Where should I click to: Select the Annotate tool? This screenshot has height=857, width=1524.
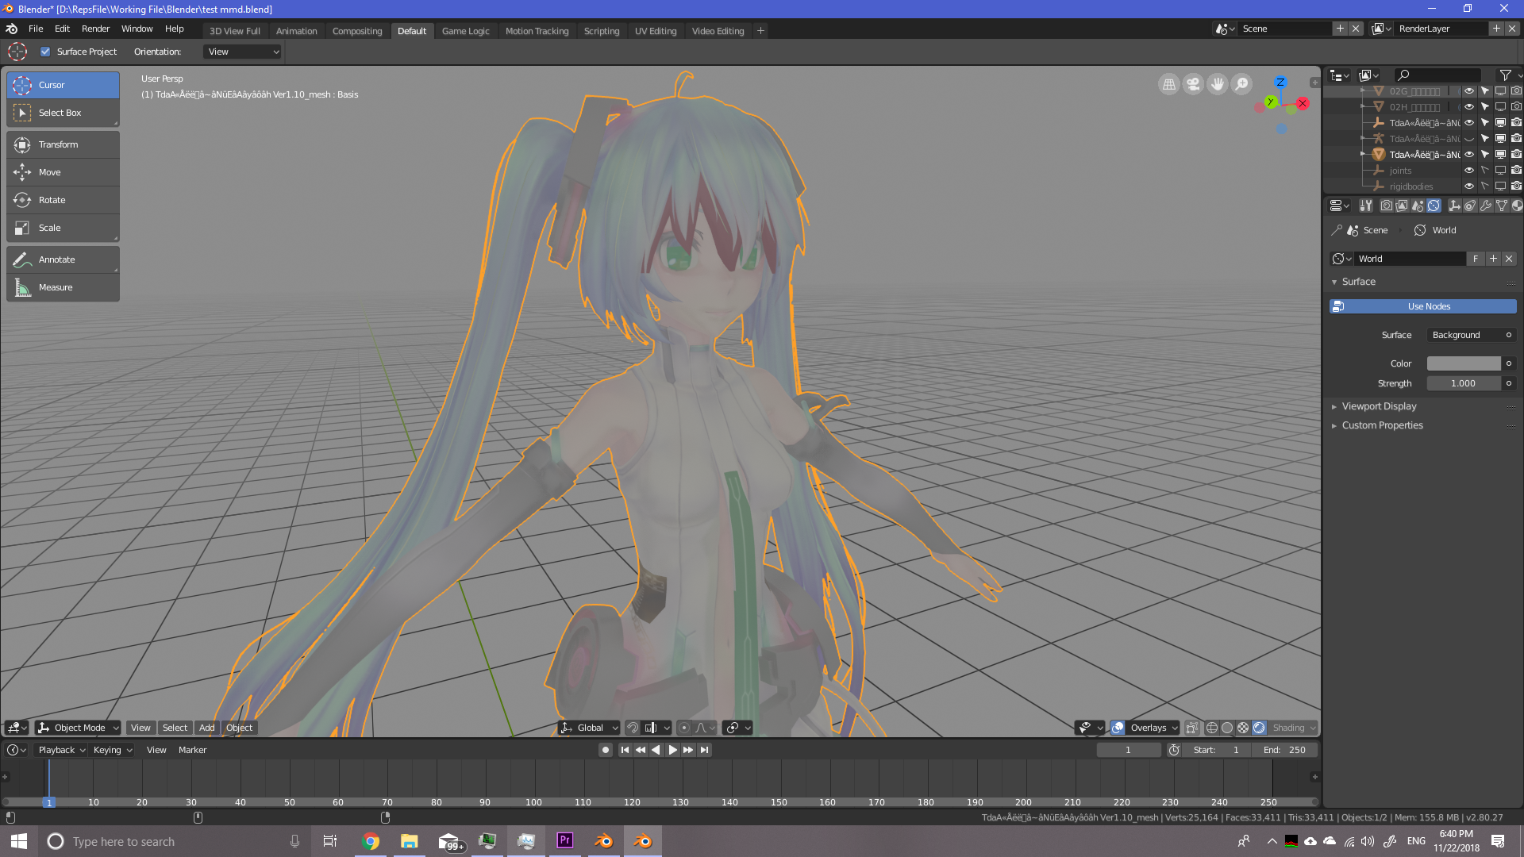tap(56, 259)
